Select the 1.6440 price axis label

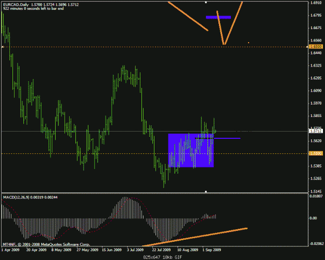(316, 53)
